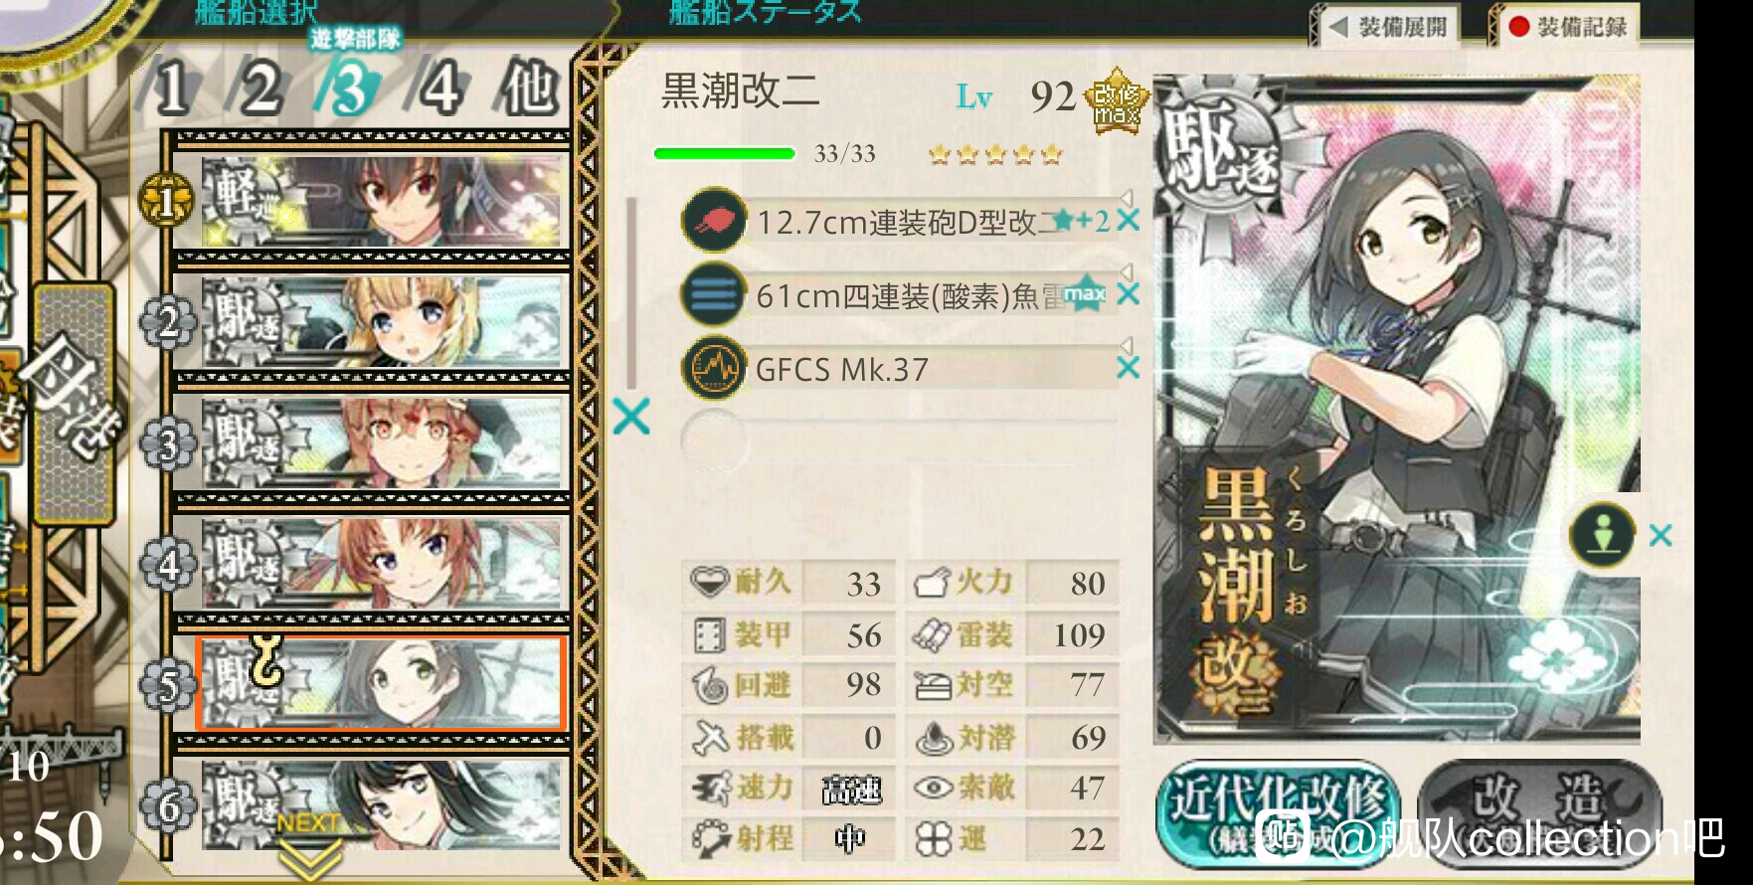Open the 他 (other ships) tab
Image resolution: width=1753 pixels, height=885 pixels.
point(529,88)
